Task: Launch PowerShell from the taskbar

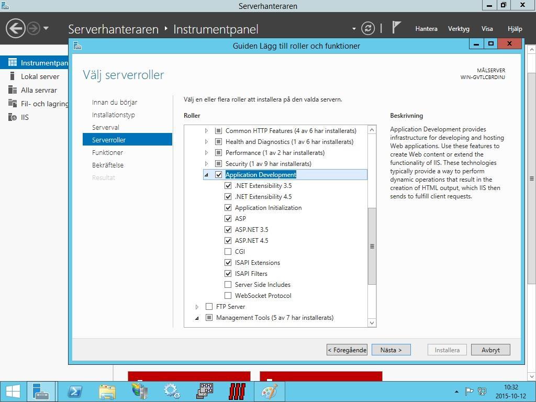Action: 75,392
